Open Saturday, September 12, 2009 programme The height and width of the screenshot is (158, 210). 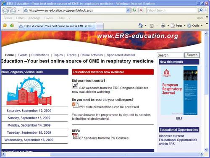(29, 111)
